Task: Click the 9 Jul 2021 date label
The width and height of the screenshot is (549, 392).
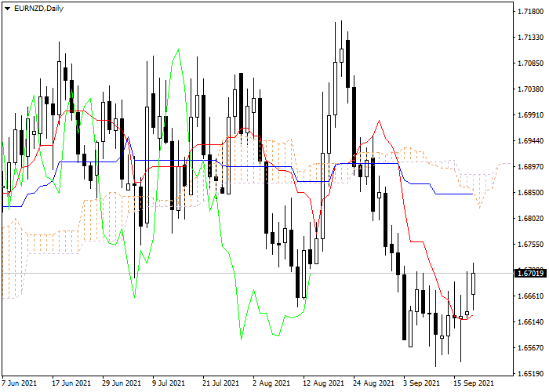Action: tap(169, 383)
